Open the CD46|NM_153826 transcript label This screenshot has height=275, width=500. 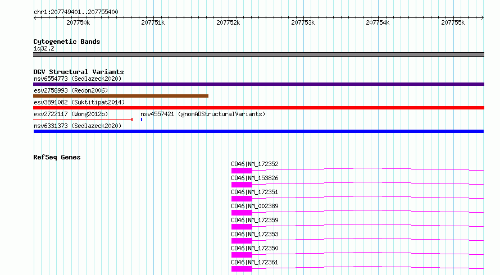pos(255,178)
